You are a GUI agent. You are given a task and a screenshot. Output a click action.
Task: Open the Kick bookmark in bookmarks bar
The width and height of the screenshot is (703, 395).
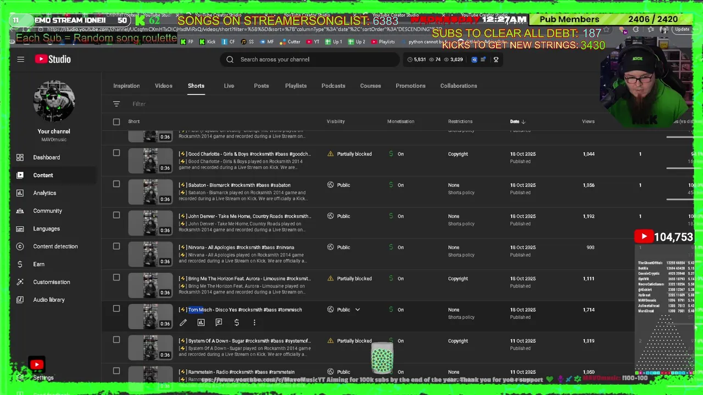click(208, 42)
